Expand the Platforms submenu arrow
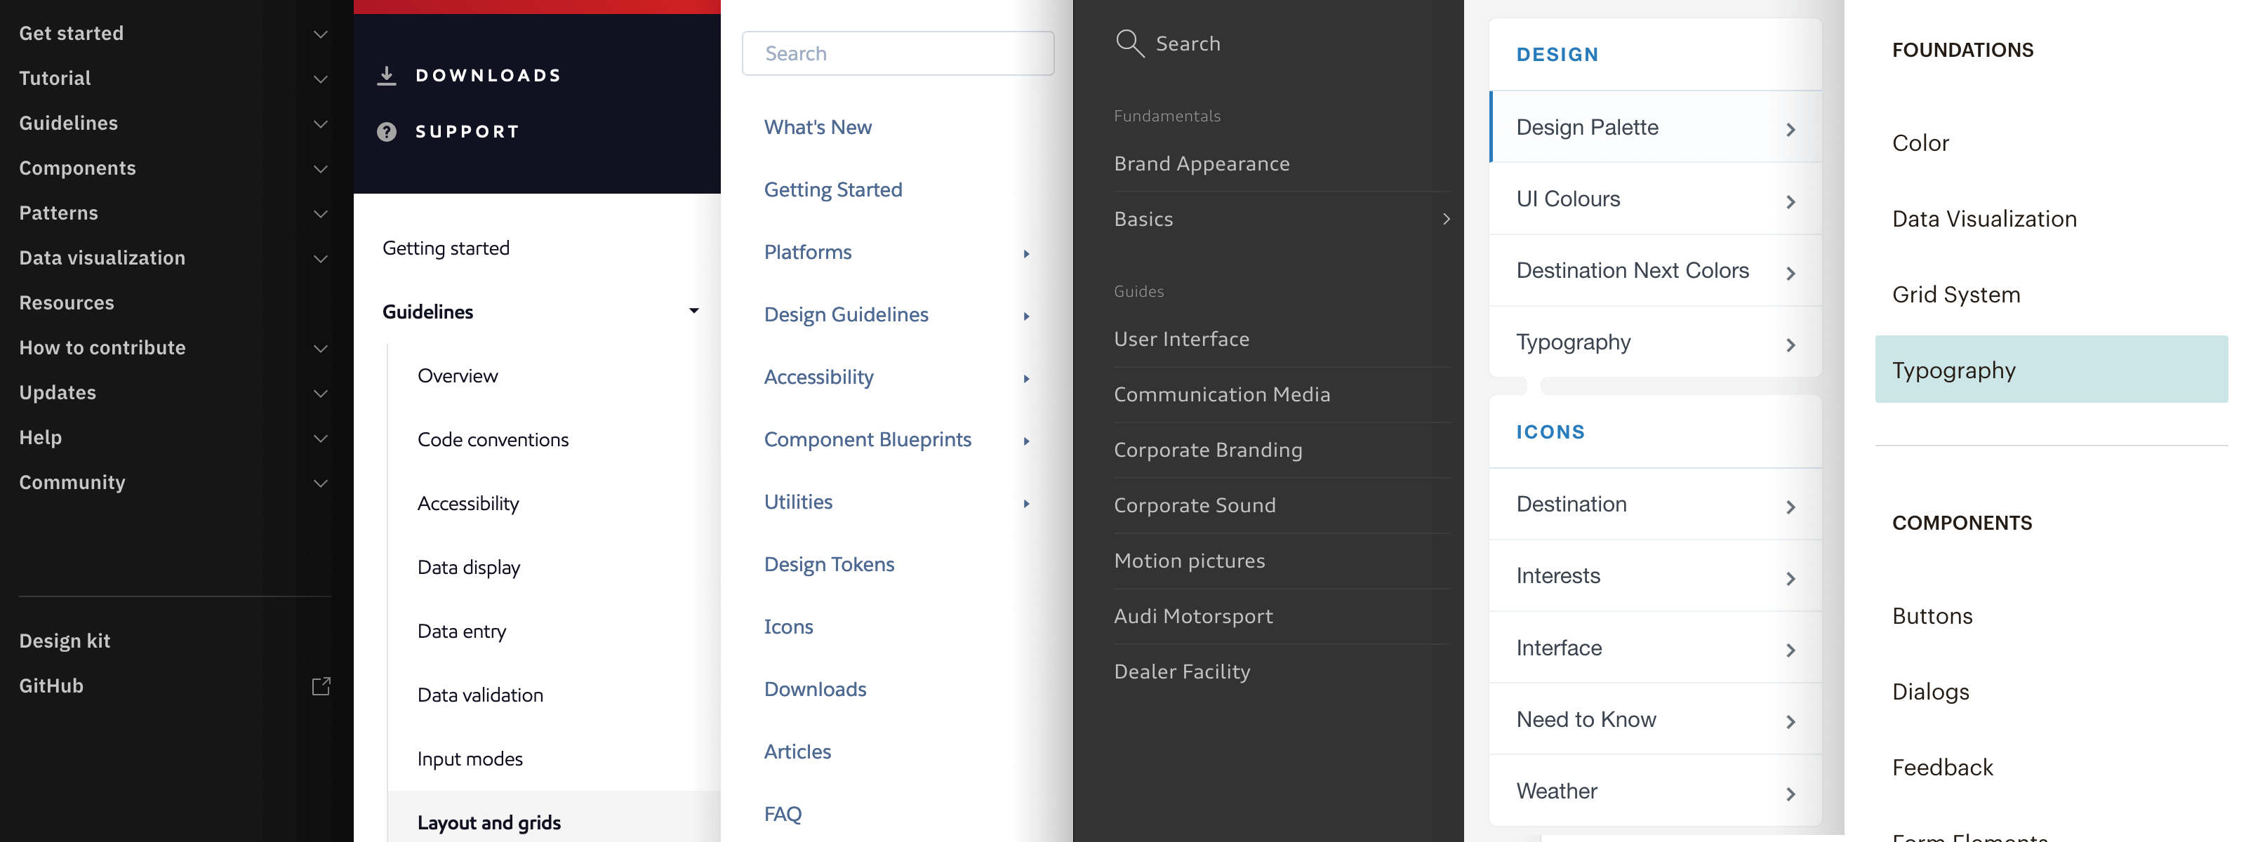This screenshot has width=2246, height=842. pos(1026,253)
